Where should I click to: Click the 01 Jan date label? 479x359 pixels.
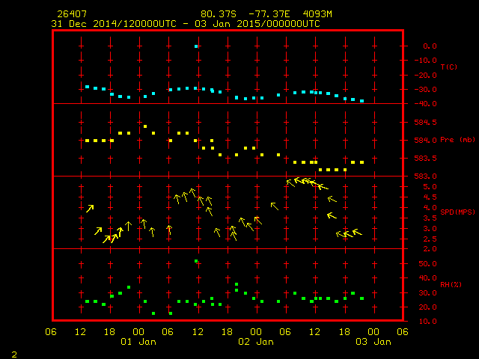point(138,342)
